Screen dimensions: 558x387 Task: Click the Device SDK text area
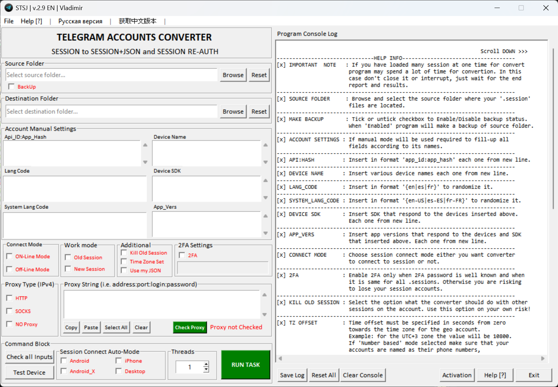pos(207,189)
